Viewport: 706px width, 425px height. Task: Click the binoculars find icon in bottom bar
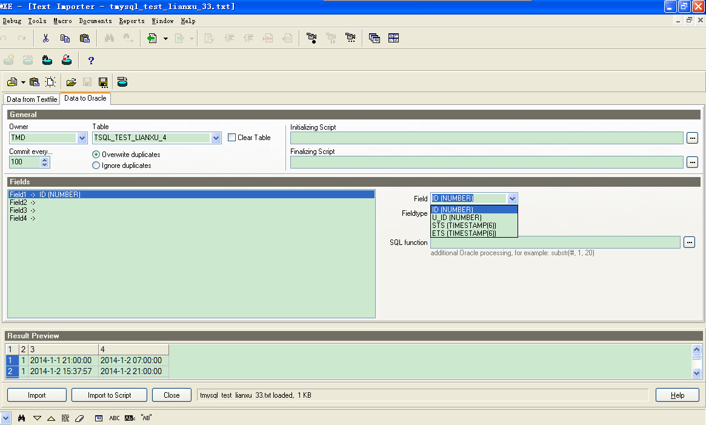[x=21, y=418]
